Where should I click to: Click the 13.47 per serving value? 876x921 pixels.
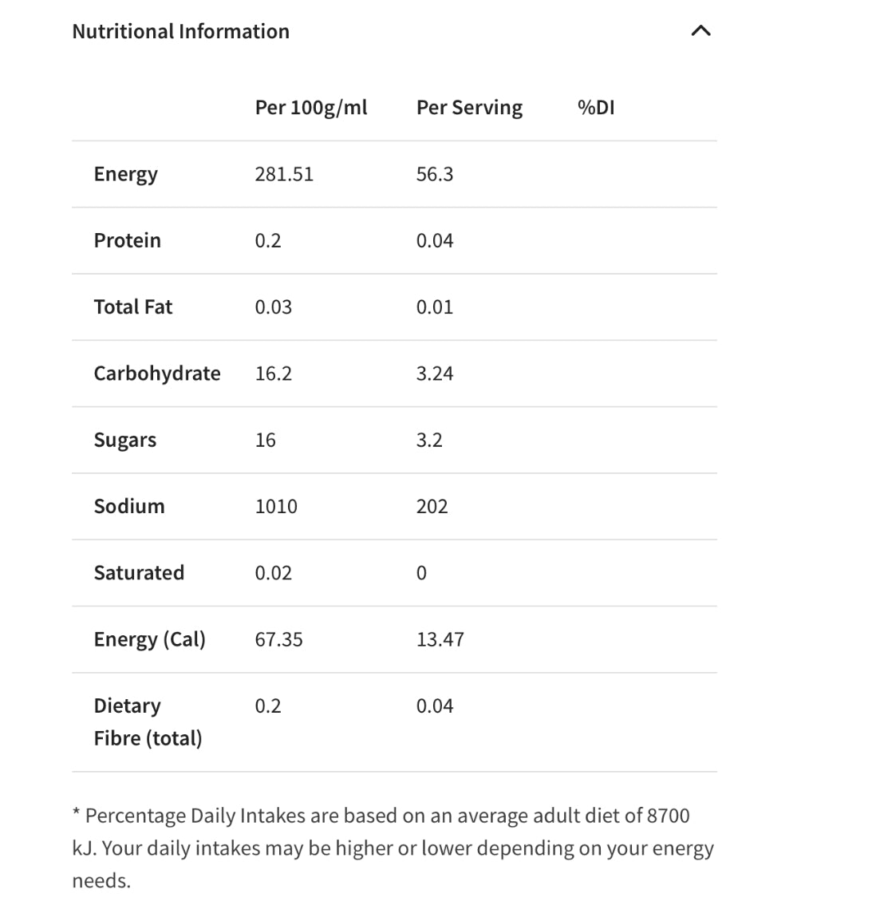[x=440, y=639]
